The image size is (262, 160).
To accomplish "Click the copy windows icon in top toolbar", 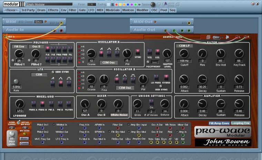I will 178,5.
